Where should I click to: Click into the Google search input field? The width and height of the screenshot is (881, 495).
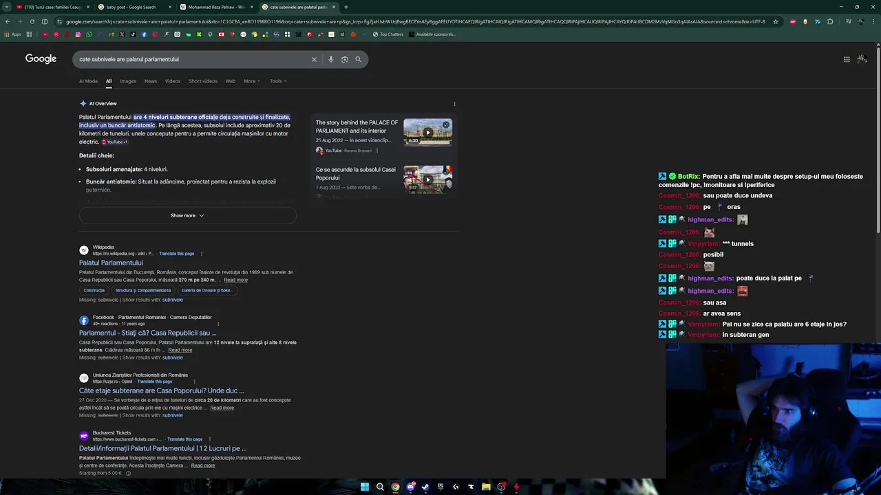(x=193, y=59)
